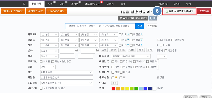Set date range to 1개월
The height and width of the screenshot is (98, 212).
pyautogui.click(x=131, y=50)
